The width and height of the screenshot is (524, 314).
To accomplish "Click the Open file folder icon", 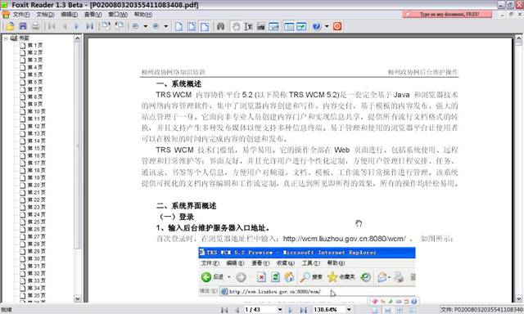I will pyautogui.click(x=10, y=26).
